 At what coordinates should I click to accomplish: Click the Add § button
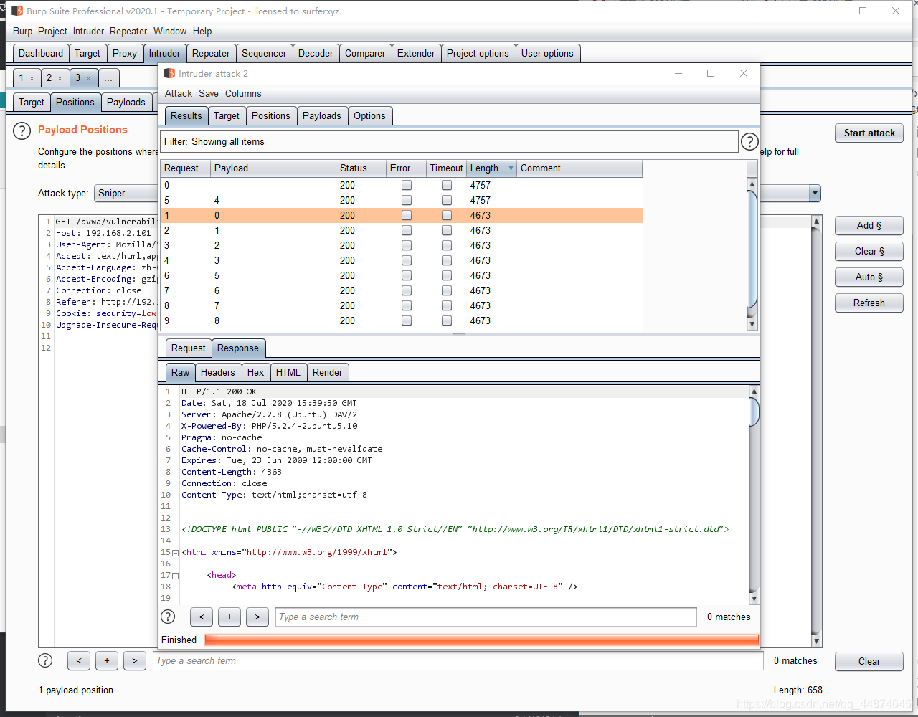(x=869, y=225)
